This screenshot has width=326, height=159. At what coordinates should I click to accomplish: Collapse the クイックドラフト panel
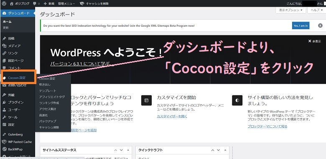point(225,150)
